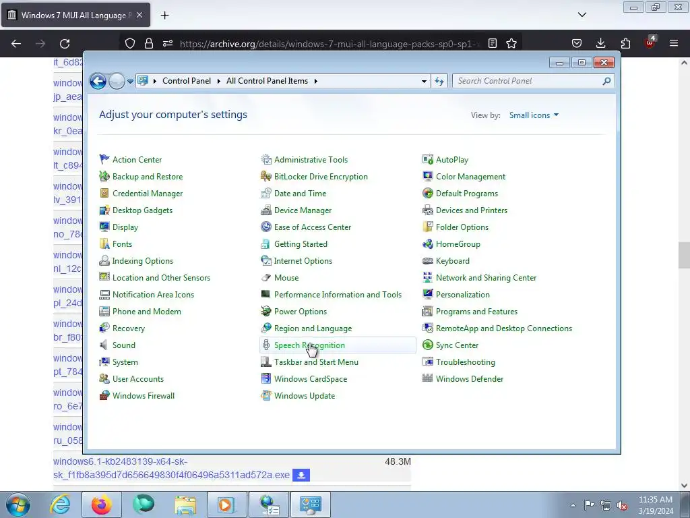Launch Internet Explorer from taskbar

click(x=60, y=505)
